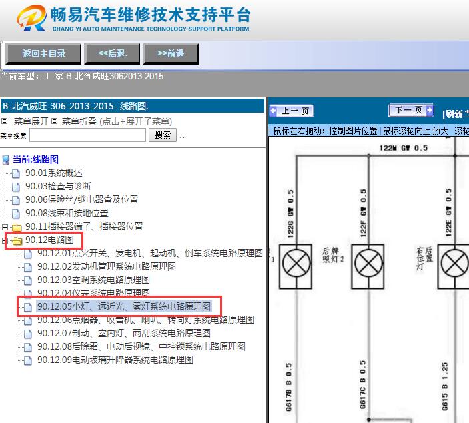Open 90.12.03空调系统电路原理图

coord(93,280)
